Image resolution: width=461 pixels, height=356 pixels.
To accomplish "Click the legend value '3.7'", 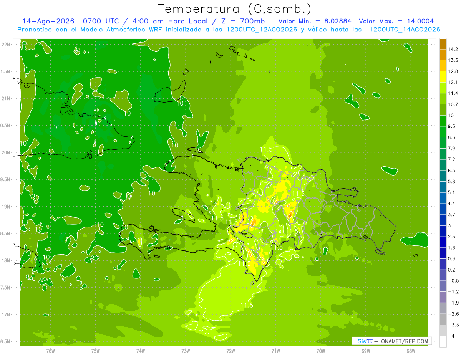I will (452, 215).
